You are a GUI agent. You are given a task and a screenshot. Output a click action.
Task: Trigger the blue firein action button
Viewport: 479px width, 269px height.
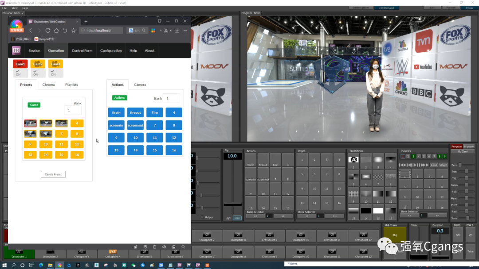click(x=116, y=112)
